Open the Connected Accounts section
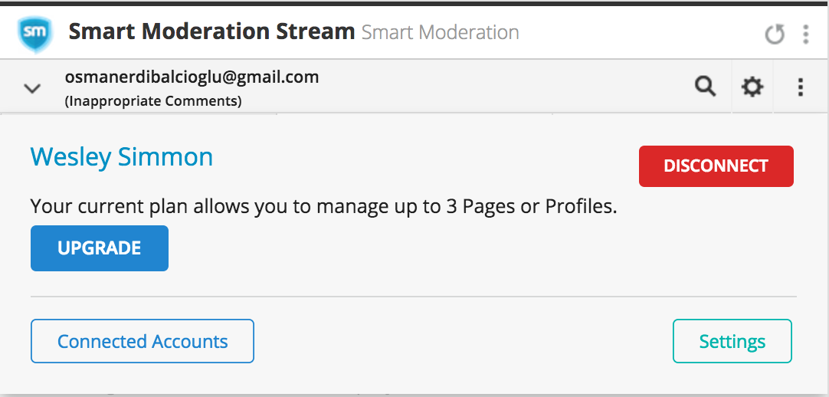The height and width of the screenshot is (397, 829). 143,341
